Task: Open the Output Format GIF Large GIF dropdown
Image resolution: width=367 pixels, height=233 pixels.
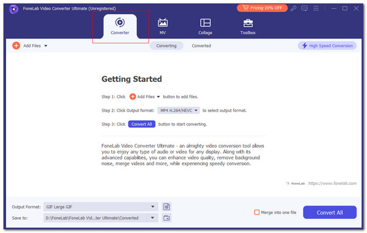Action: click(101, 207)
